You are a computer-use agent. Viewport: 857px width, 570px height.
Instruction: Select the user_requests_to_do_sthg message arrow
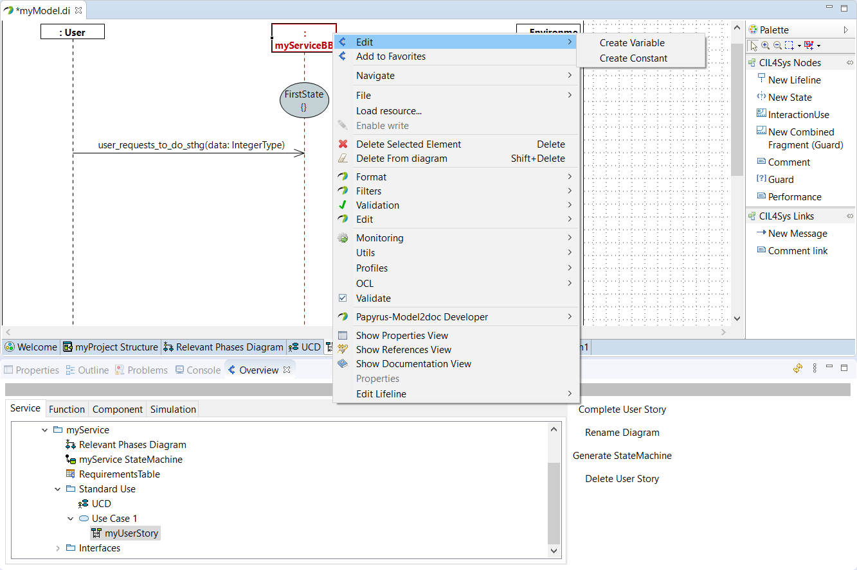(188, 153)
